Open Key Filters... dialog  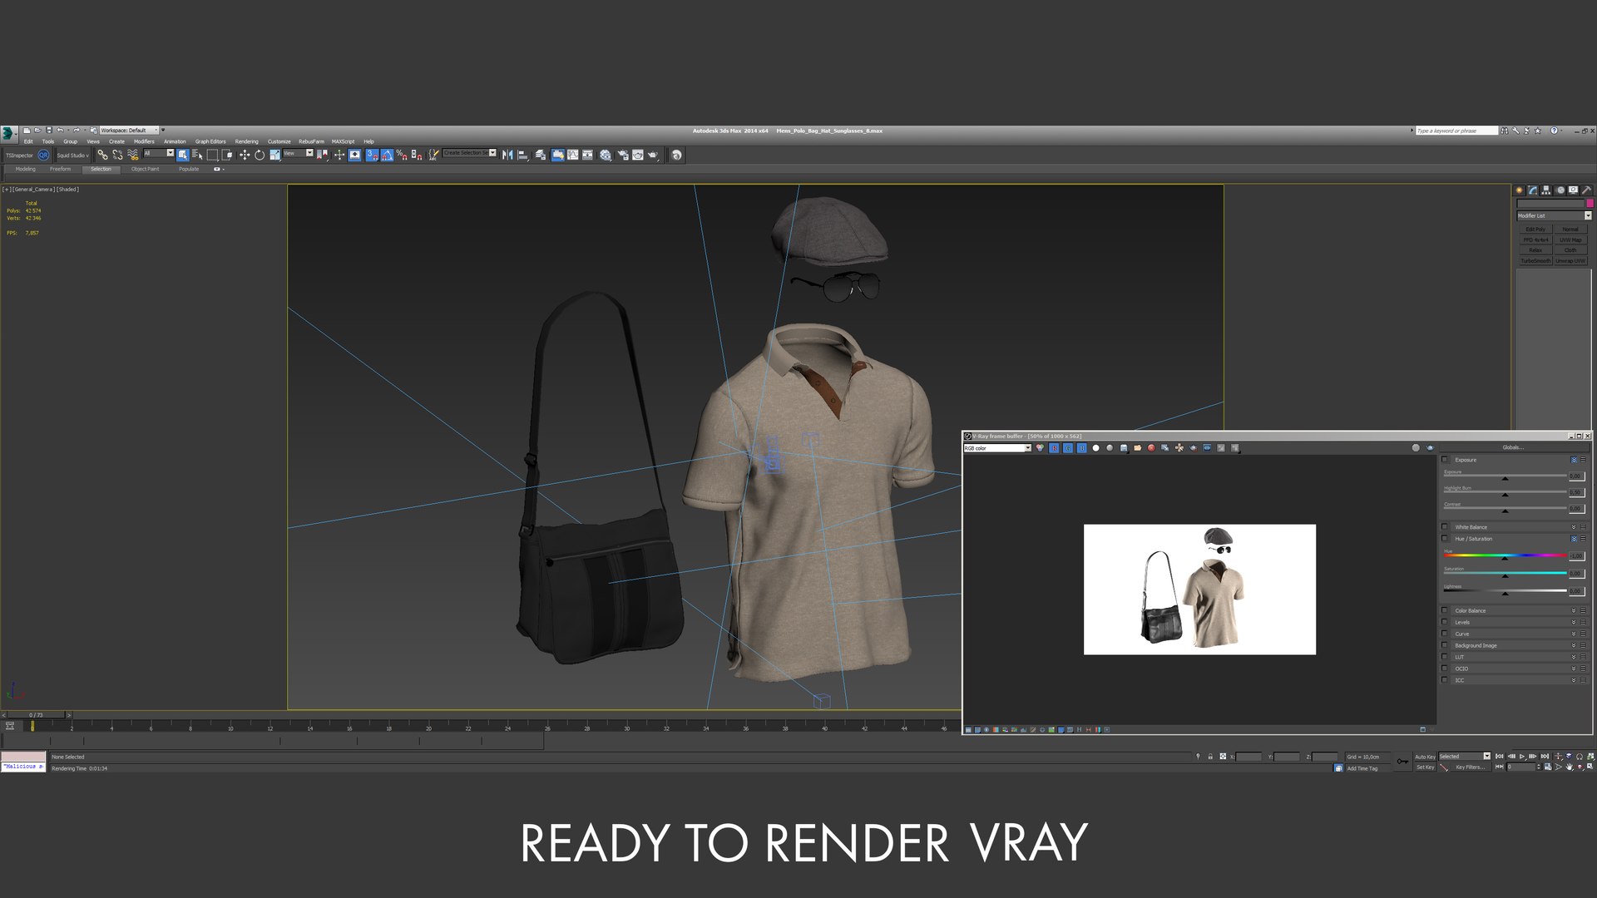click(1470, 767)
